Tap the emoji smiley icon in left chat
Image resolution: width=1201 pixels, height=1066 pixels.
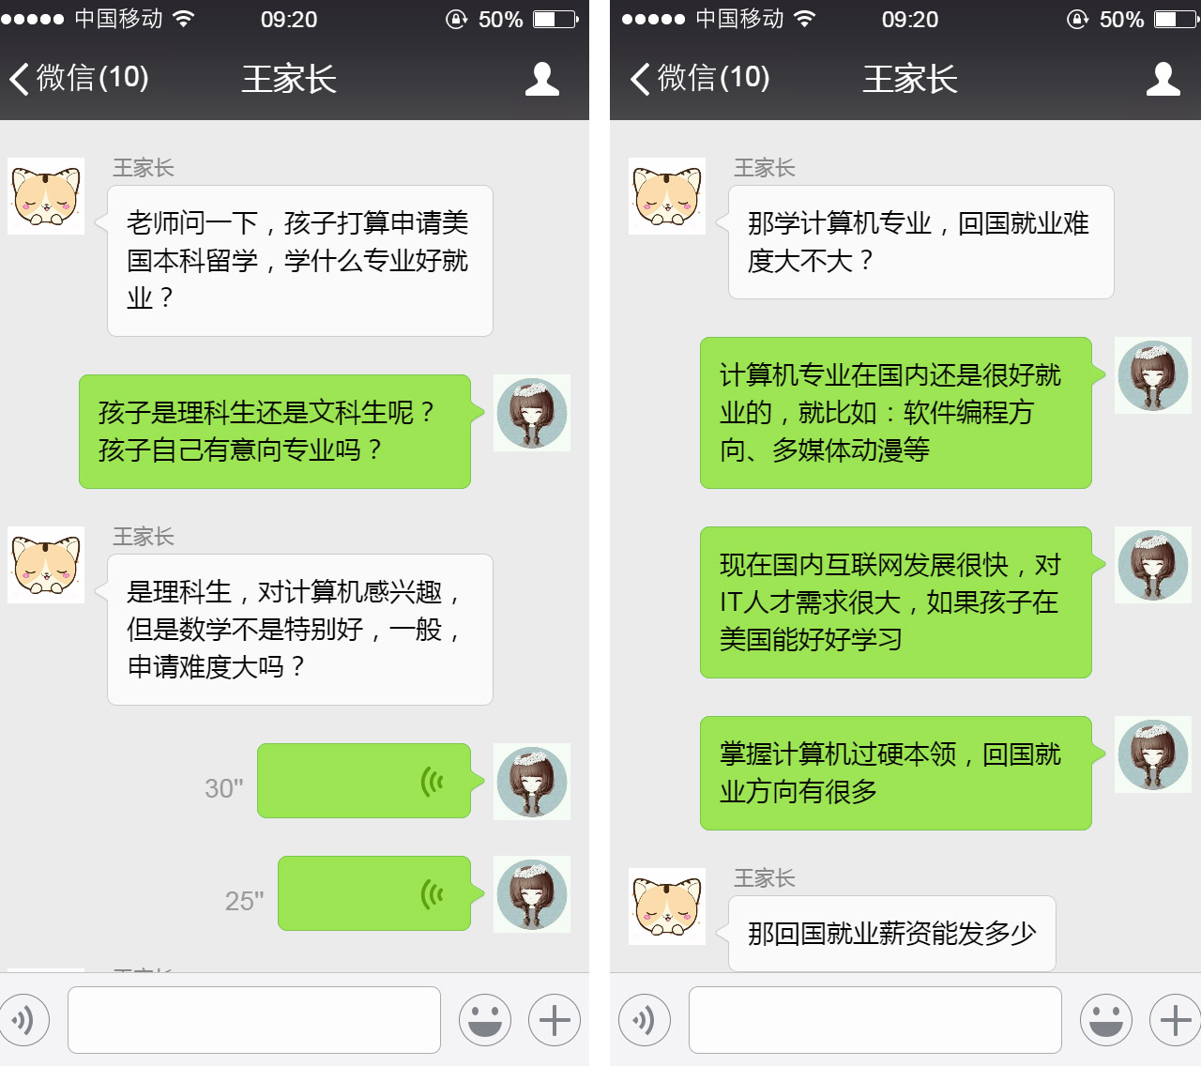click(485, 1020)
